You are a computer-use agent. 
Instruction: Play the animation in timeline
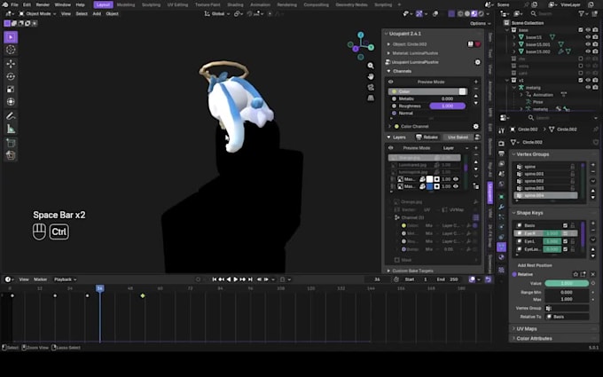[236, 279]
